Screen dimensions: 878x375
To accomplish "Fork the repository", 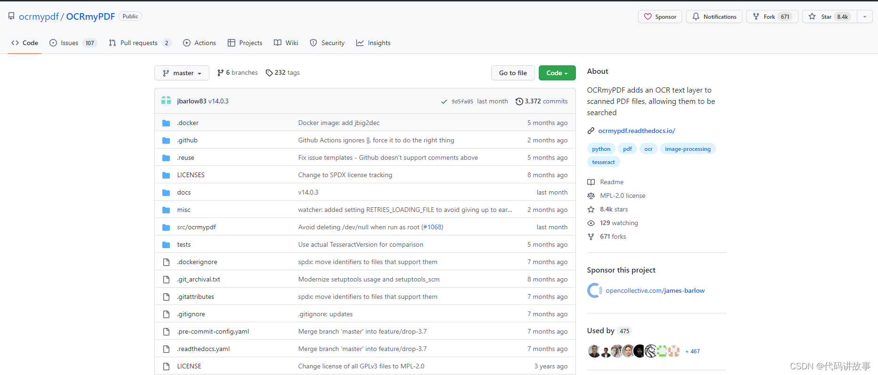I will (772, 16).
